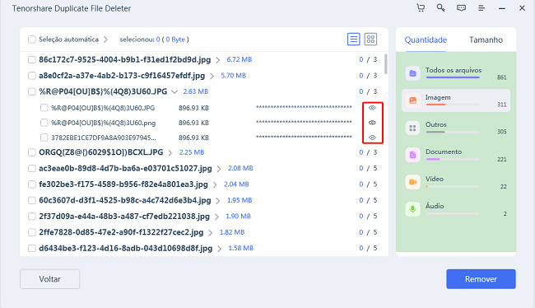Check the 60c3607d-d3f1-4525 group checkbox

[32, 200]
